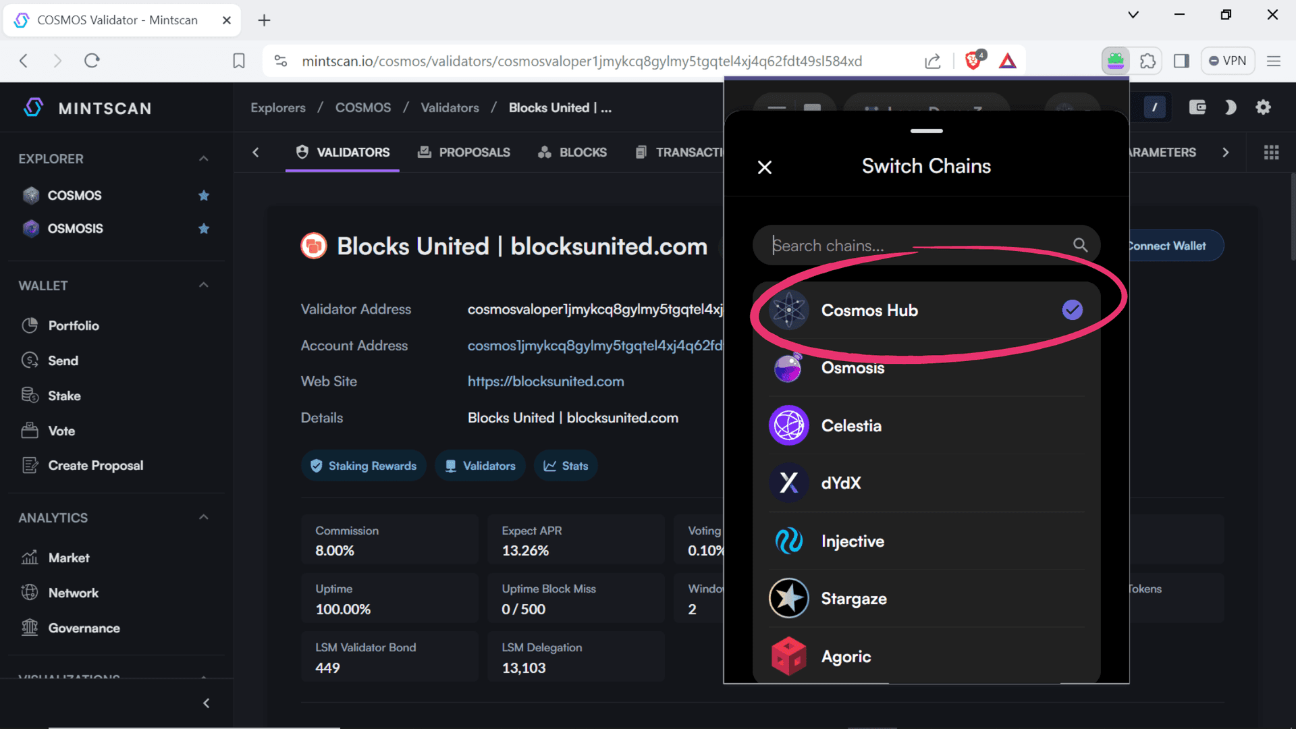Image resolution: width=1296 pixels, height=729 pixels.
Task: Open Leap wallet extension icon
Action: tap(1116, 61)
